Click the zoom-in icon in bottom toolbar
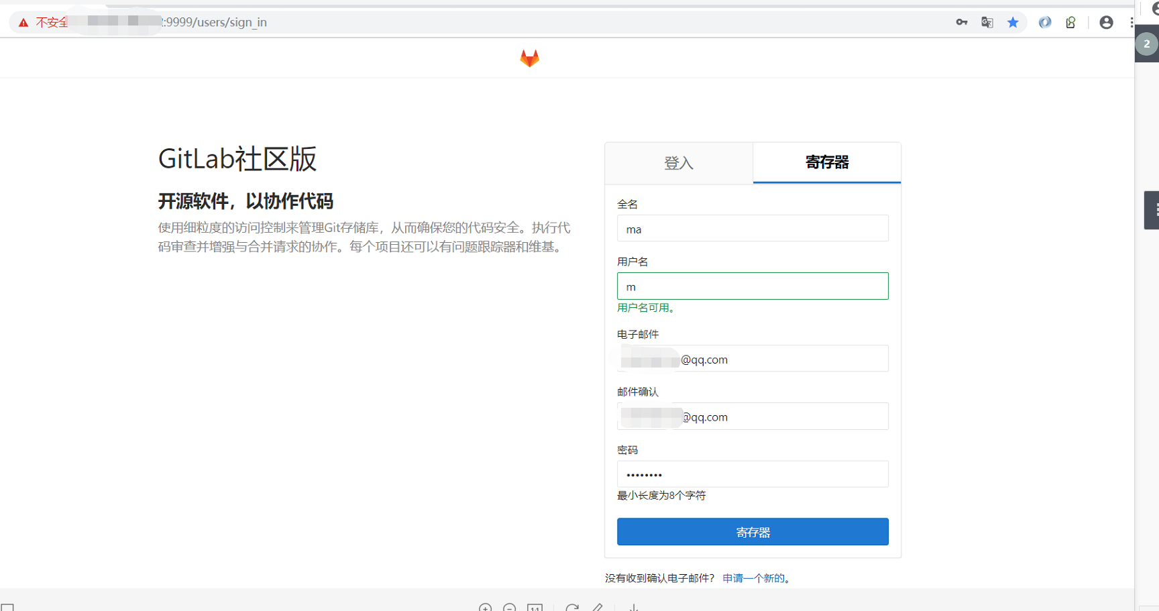1159x611 pixels. click(x=486, y=608)
